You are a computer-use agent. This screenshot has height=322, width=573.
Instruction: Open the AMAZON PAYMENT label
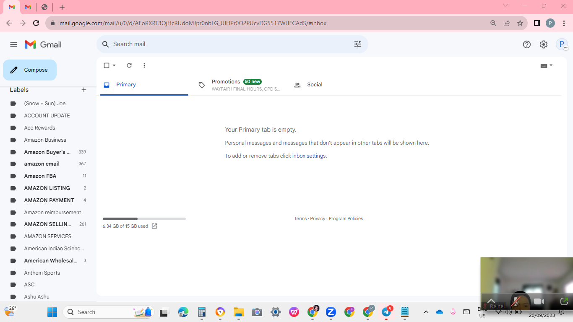[x=48, y=200]
